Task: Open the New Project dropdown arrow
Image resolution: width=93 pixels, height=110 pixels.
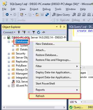Action: pos(25,15)
